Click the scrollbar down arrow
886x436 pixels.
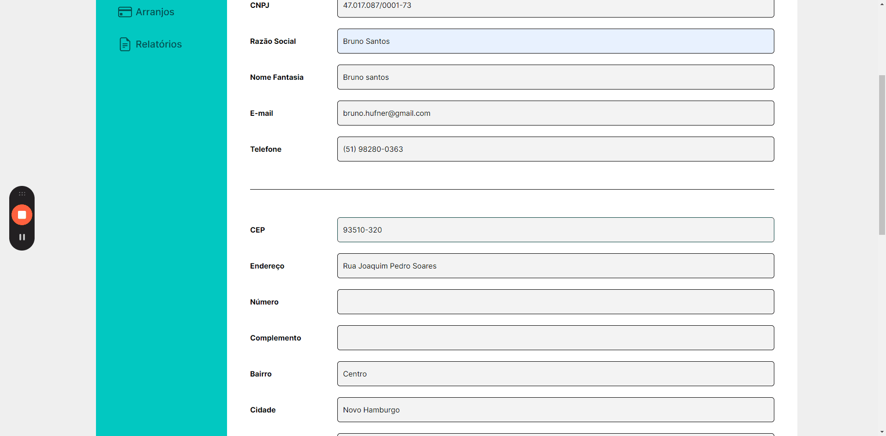coord(882,432)
